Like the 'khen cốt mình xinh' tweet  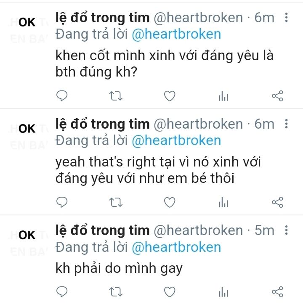coord(170,96)
